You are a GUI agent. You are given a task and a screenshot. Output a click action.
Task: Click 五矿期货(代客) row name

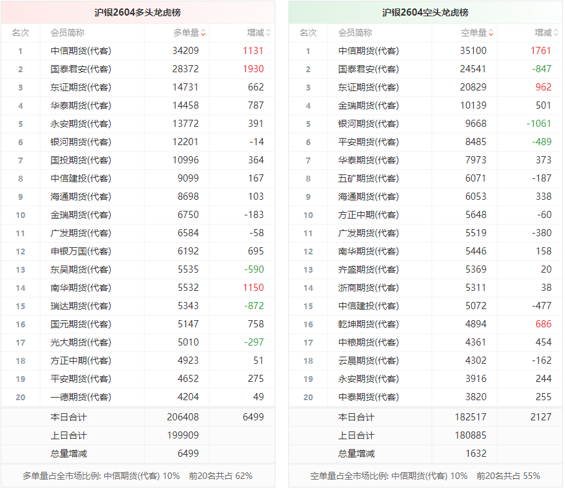pos(368,178)
